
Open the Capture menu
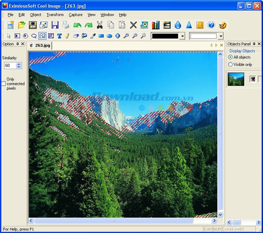pos(75,15)
